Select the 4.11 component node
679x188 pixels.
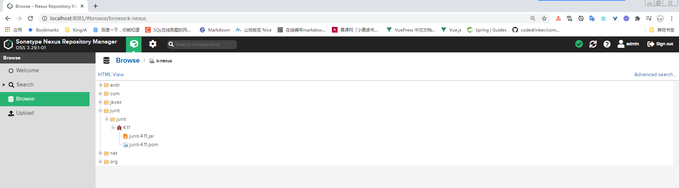point(126,127)
